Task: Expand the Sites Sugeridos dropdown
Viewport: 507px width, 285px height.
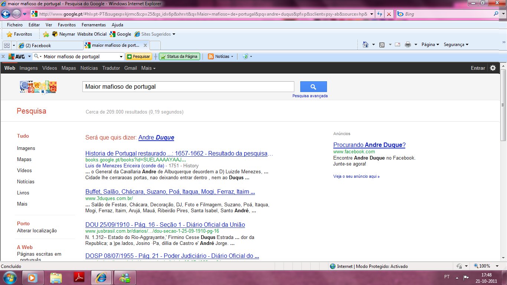Action: pyautogui.click(x=174, y=34)
